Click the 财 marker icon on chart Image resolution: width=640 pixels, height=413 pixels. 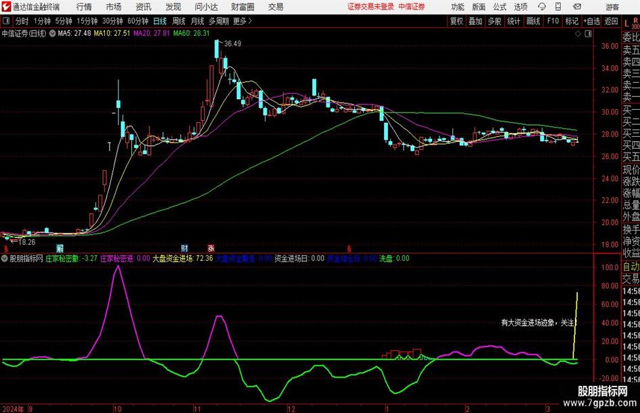click(x=184, y=248)
